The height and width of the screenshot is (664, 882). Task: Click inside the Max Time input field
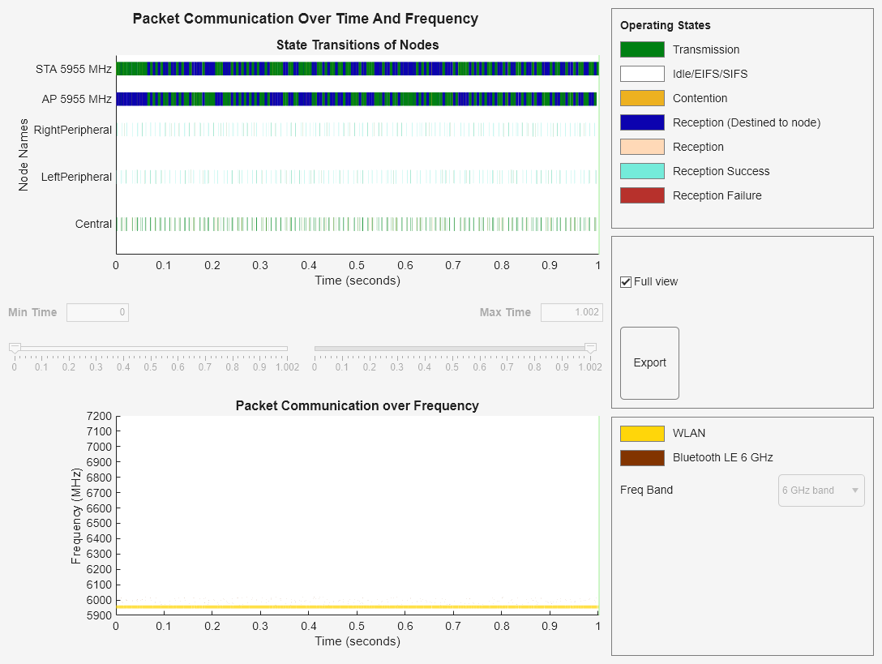pos(572,312)
